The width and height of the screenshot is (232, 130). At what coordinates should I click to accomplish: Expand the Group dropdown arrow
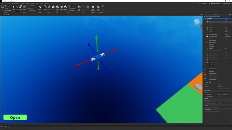(74, 6)
